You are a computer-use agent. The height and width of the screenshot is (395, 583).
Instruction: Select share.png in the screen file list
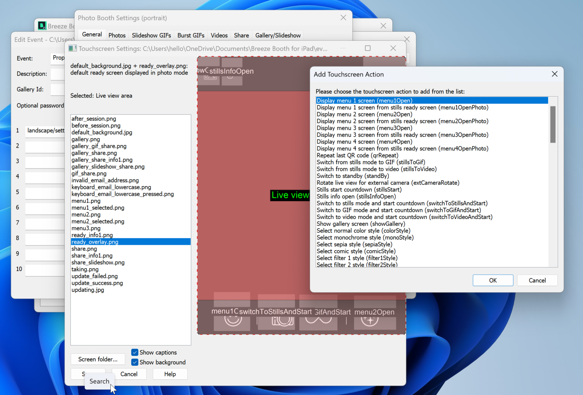click(x=84, y=249)
